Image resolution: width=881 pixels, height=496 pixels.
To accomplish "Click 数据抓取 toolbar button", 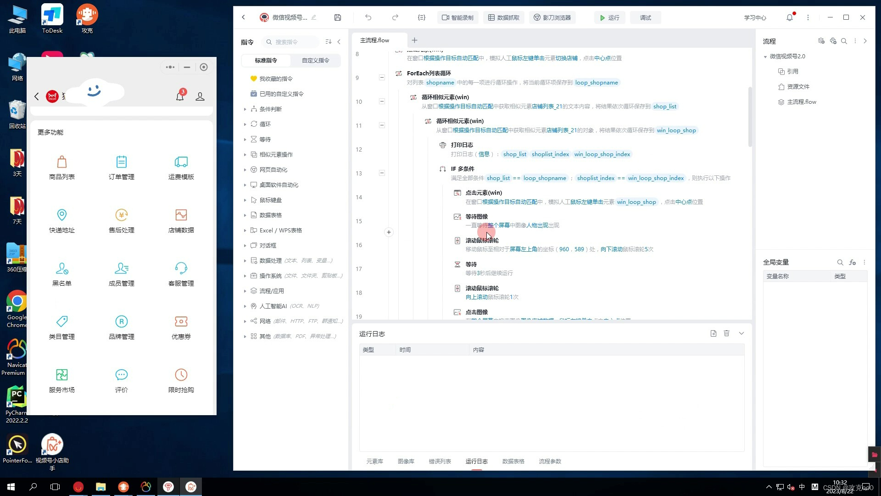I will (x=503, y=17).
